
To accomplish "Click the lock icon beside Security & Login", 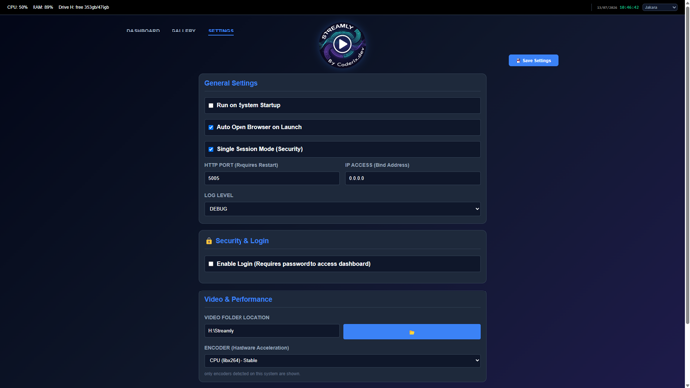I will click(209, 241).
